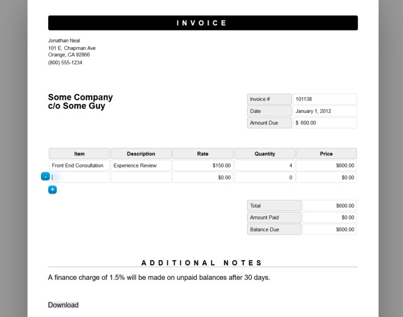Click the second row quantity cell showing 0
403x317 pixels.
(264, 178)
